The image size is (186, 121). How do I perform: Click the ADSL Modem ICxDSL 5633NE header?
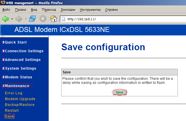click(x=62, y=30)
